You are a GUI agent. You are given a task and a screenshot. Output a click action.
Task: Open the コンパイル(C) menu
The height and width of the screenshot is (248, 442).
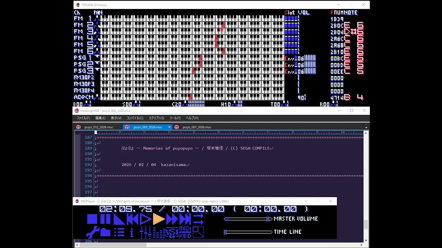[x=135, y=118]
